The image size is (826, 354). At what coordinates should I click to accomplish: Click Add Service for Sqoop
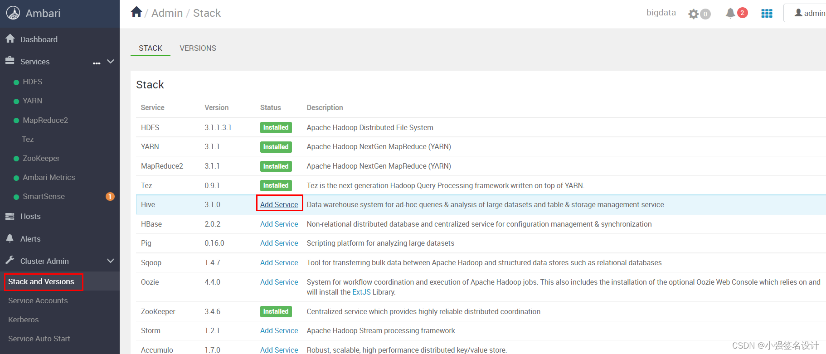[279, 262]
